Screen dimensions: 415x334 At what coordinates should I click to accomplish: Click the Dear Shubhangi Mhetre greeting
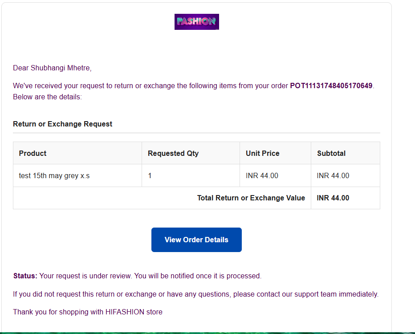(52, 68)
